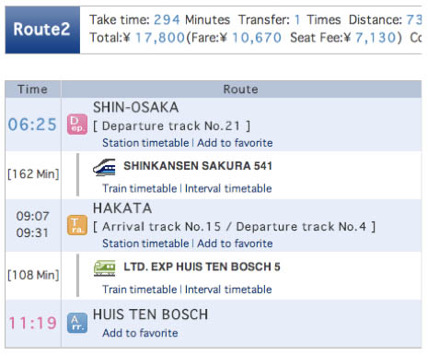
Task: Click the 06:25 departure time
Action: pyautogui.click(x=32, y=125)
